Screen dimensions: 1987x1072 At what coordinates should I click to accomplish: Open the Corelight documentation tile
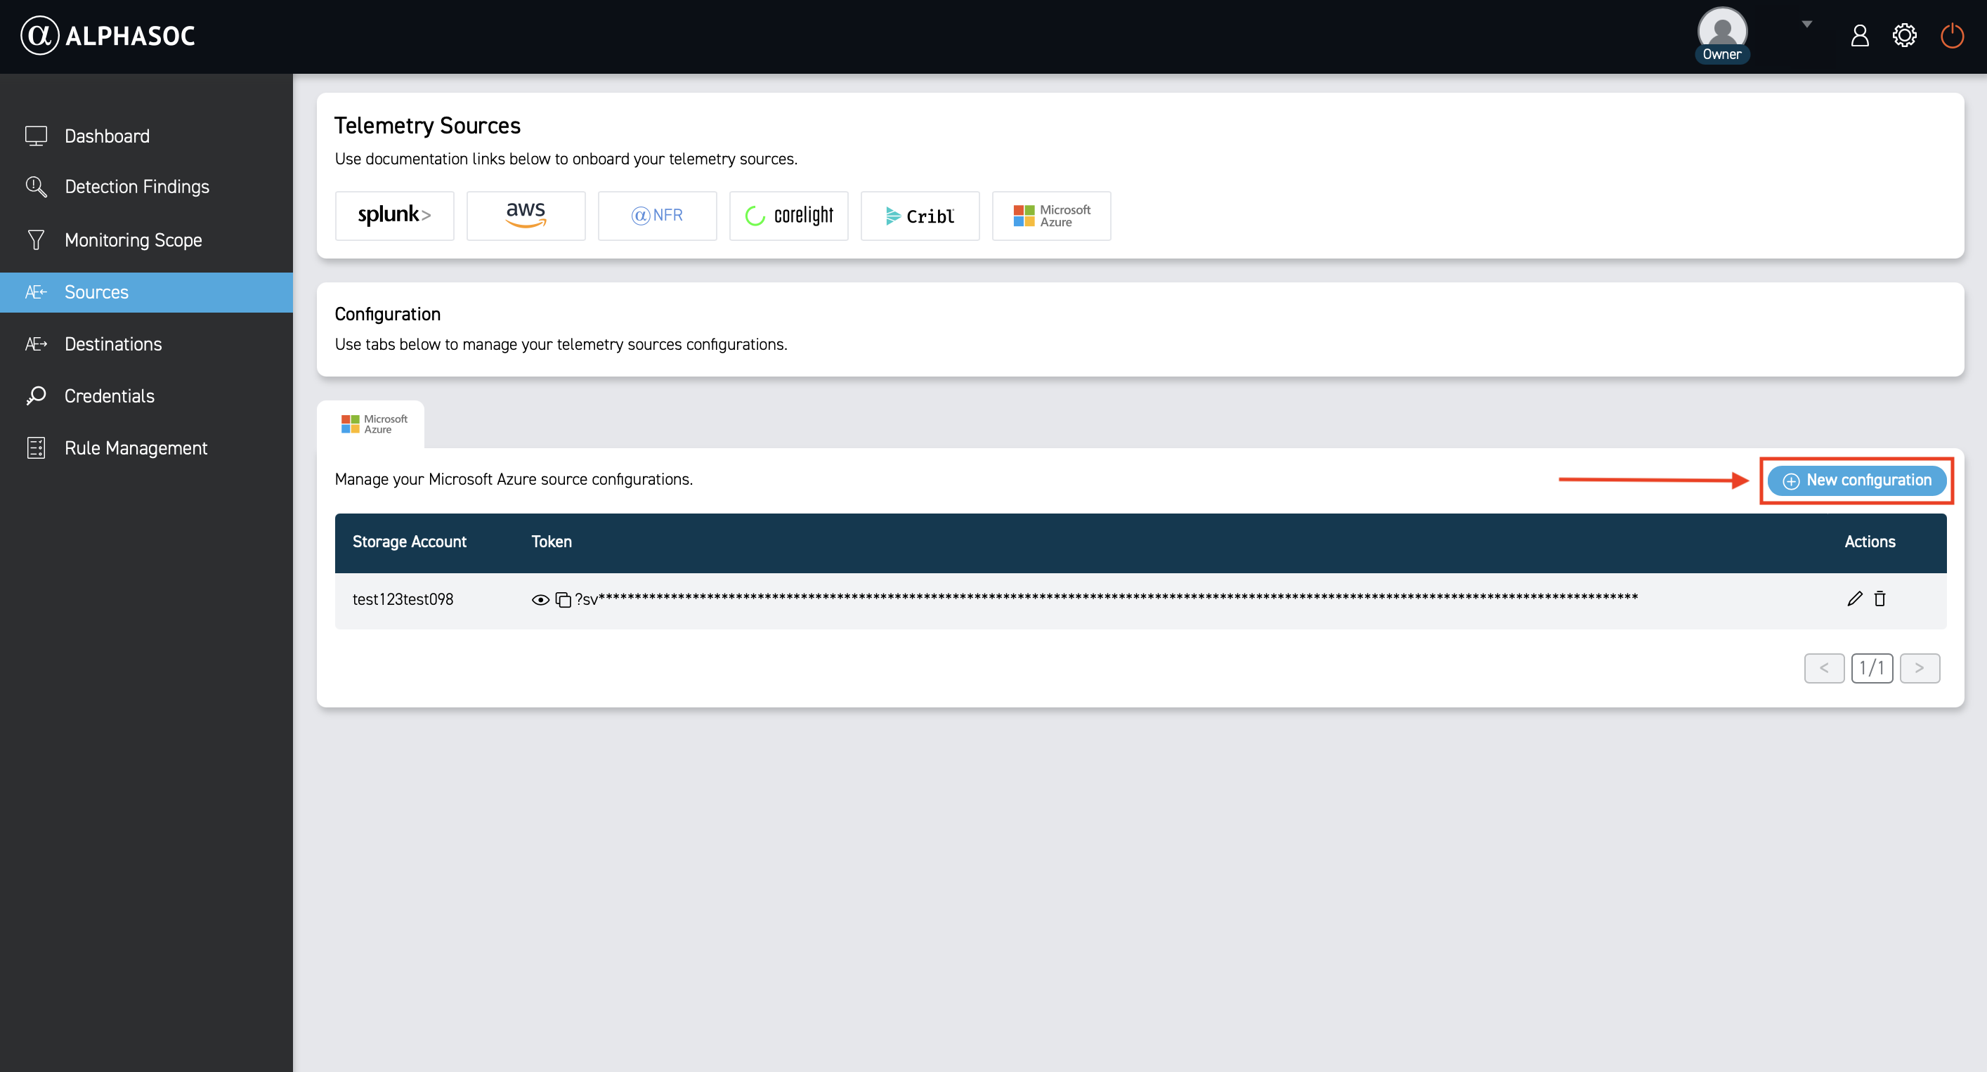[788, 215]
